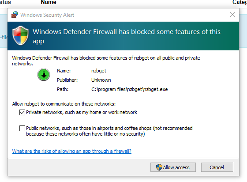The width and height of the screenshot is (247, 182).
Task: Select the highlighted row behind the dialog
Action: (4, 31)
